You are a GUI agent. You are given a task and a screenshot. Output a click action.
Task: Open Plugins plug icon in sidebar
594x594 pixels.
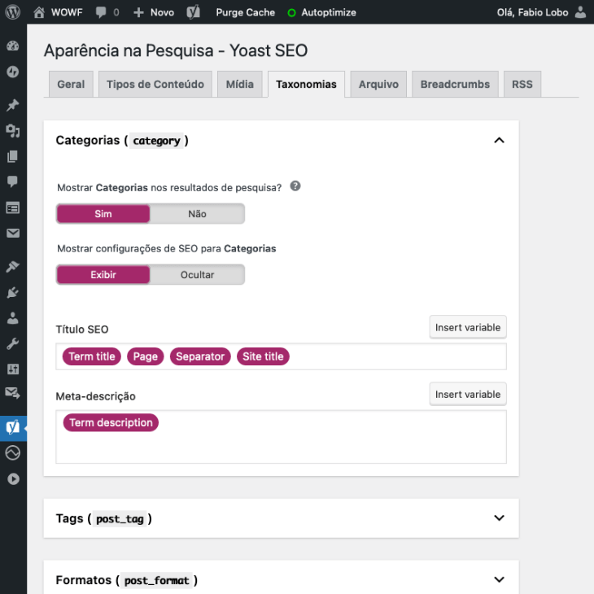click(x=13, y=292)
